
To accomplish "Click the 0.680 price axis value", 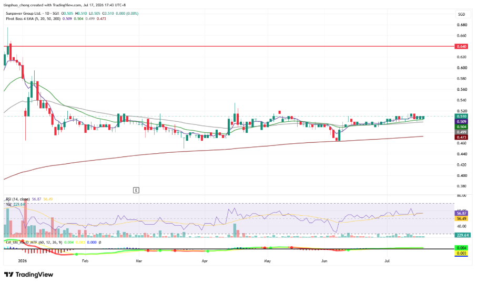I will point(462,25).
